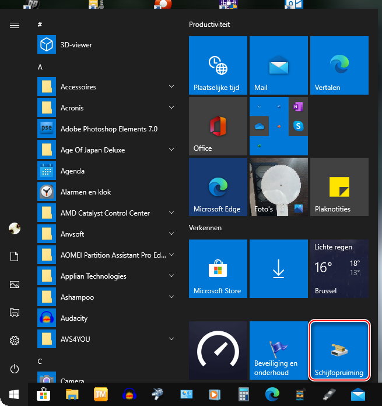The height and width of the screenshot is (406, 382).
Task: Open the Plaknotities sticky notes tile
Action: tap(339, 186)
